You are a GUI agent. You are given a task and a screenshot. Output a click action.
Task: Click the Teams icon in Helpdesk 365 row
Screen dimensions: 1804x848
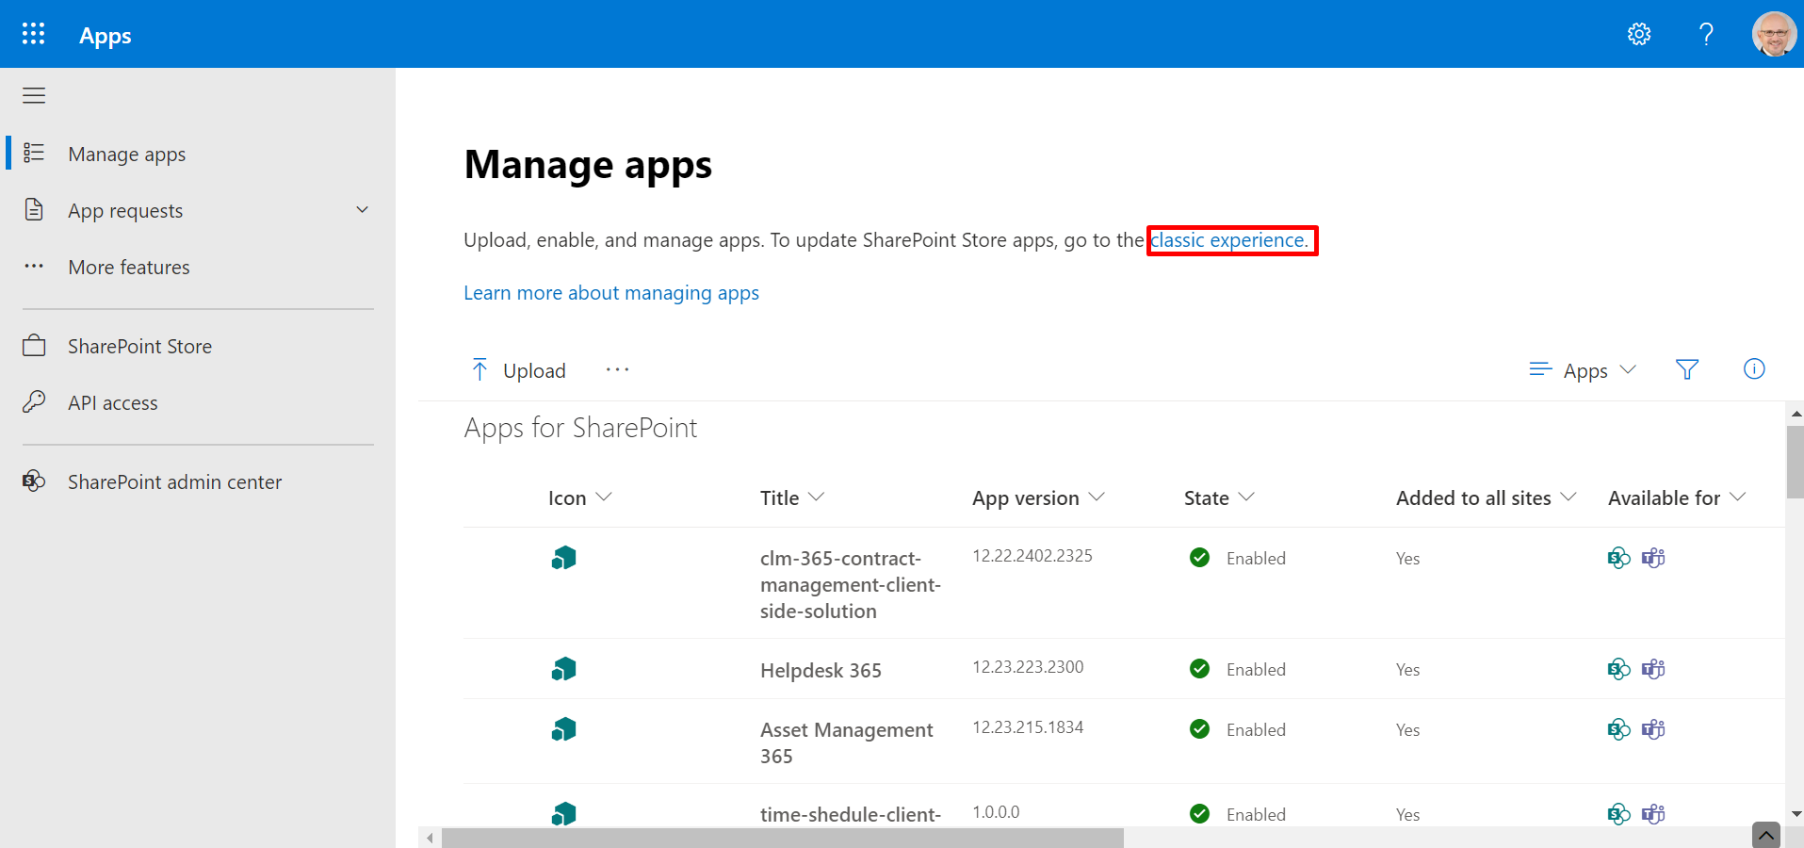pos(1653,669)
